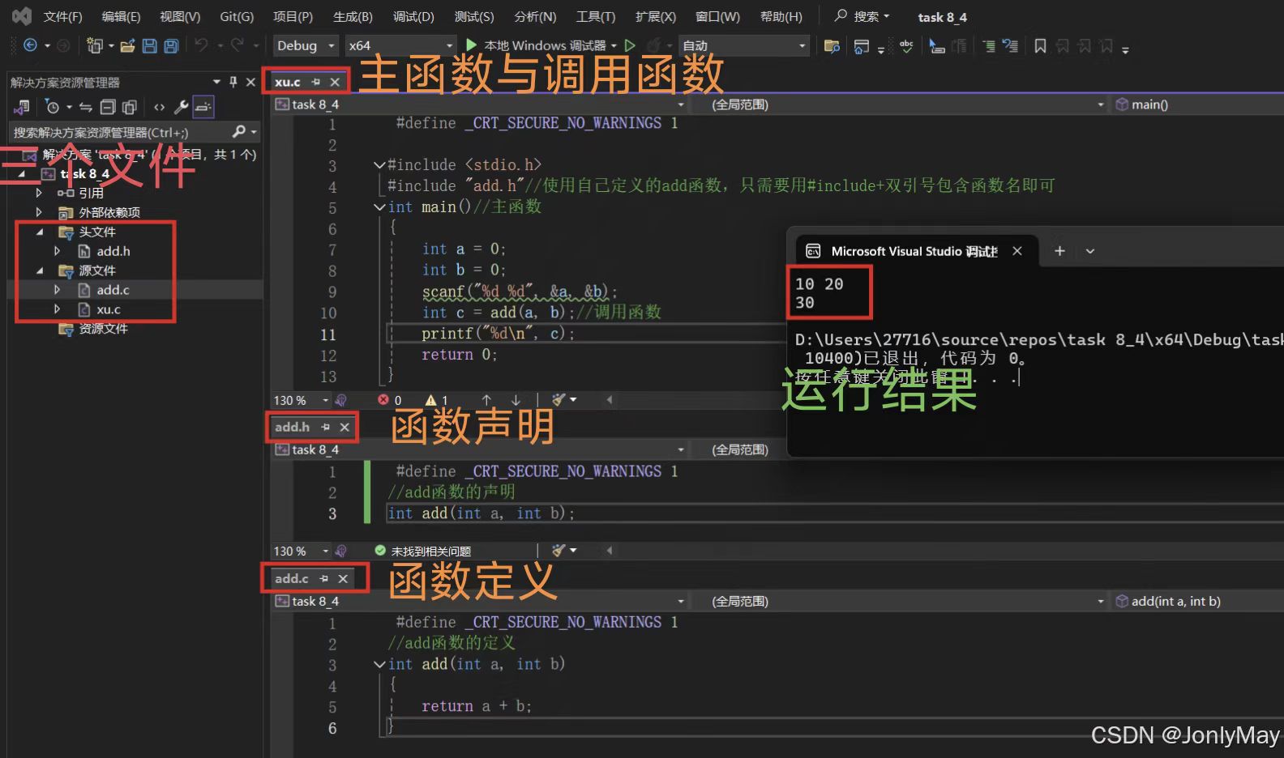Close the add.h editor tab
Screen dimensions: 1284x758
click(x=345, y=427)
